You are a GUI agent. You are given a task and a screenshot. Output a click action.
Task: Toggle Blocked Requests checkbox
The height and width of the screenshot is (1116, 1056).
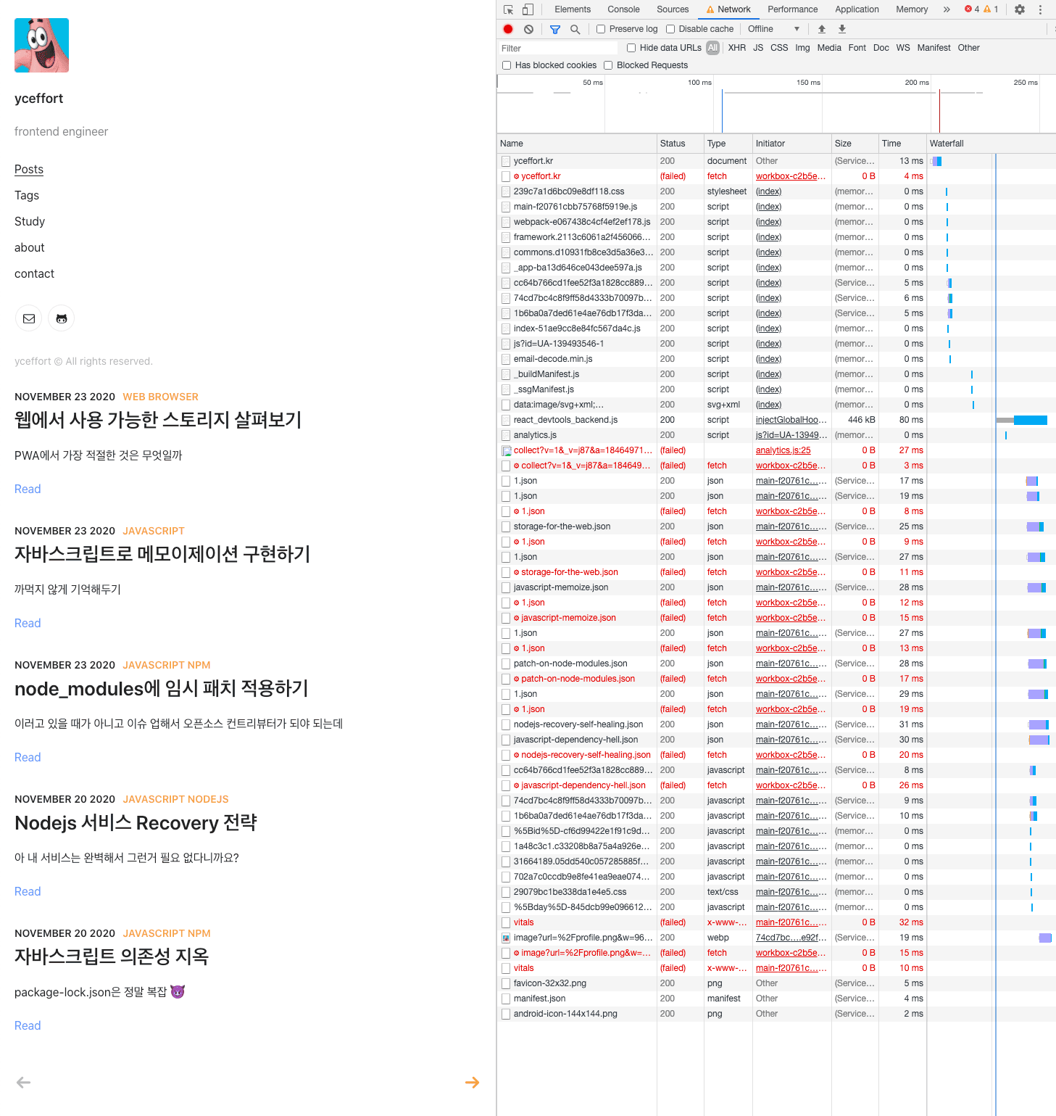click(608, 65)
